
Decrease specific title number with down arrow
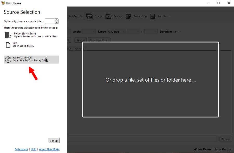pos(57,23)
